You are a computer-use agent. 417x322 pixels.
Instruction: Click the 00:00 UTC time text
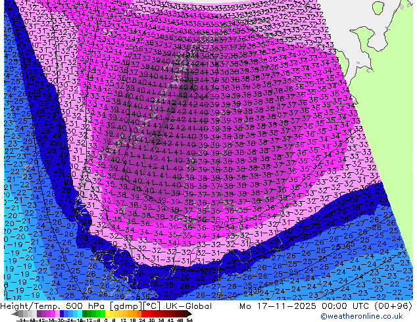tap(345, 306)
